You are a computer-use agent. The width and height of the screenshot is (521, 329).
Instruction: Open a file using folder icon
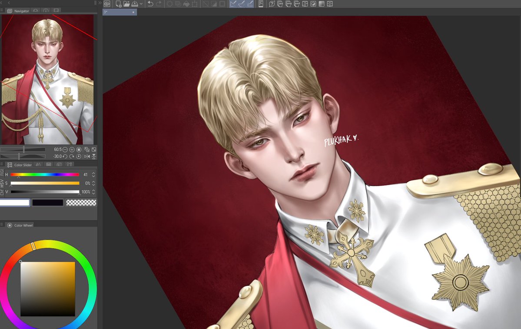[126, 4]
